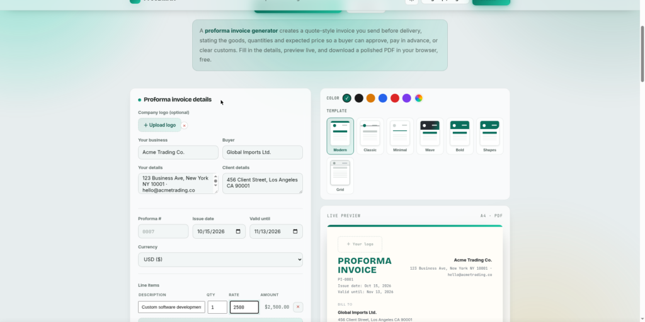Screen dimensions: 645x322
Task: Select the Grid template thumbnail
Action: pos(340,176)
